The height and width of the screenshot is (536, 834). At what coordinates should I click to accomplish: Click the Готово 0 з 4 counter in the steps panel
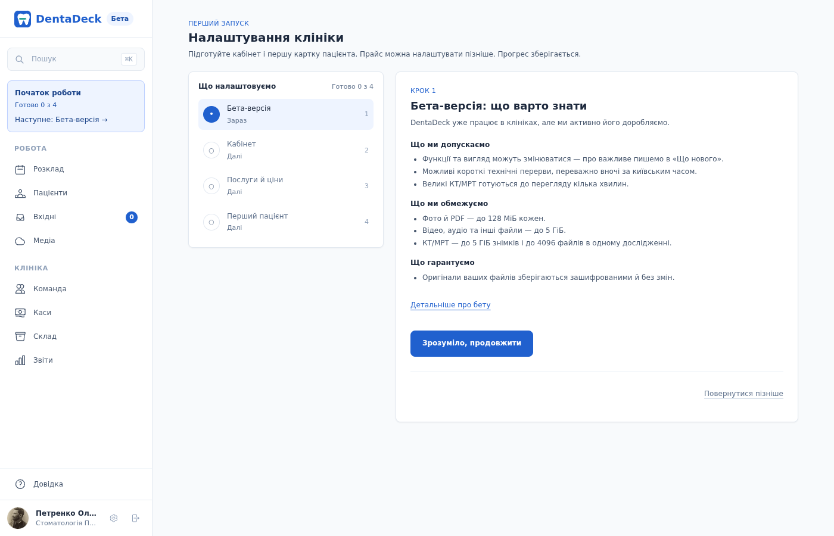pyautogui.click(x=353, y=87)
